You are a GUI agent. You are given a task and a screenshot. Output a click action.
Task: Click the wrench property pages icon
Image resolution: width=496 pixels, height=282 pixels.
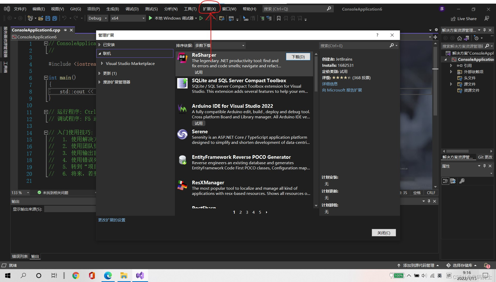click(x=462, y=181)
